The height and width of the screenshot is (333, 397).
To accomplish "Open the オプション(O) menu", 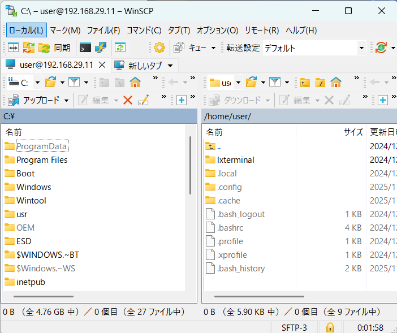I will pyautogui.click(x=217, y=30).
